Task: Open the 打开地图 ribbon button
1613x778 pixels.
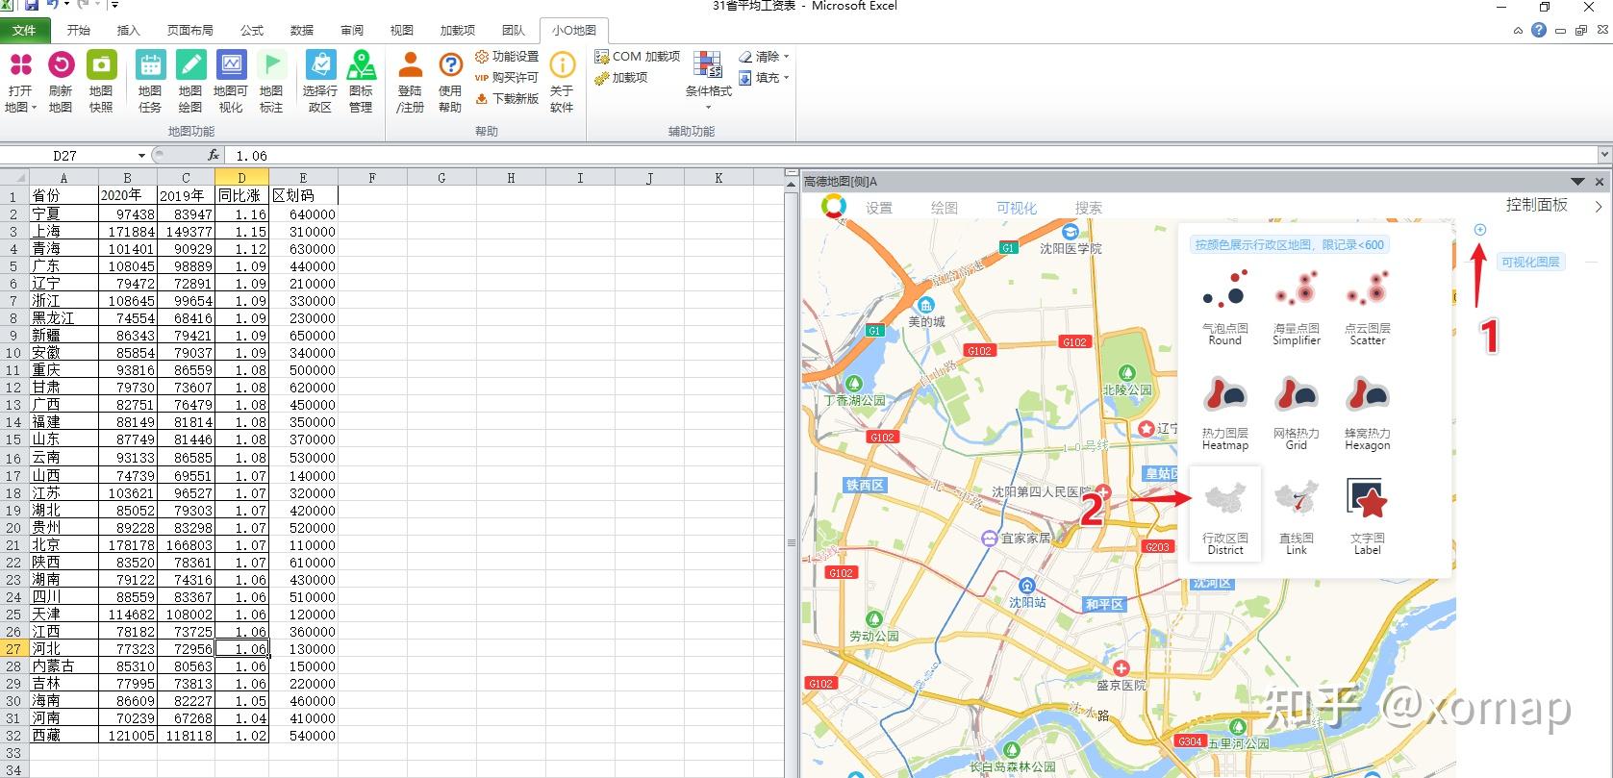Action: [x=20, y=83]
